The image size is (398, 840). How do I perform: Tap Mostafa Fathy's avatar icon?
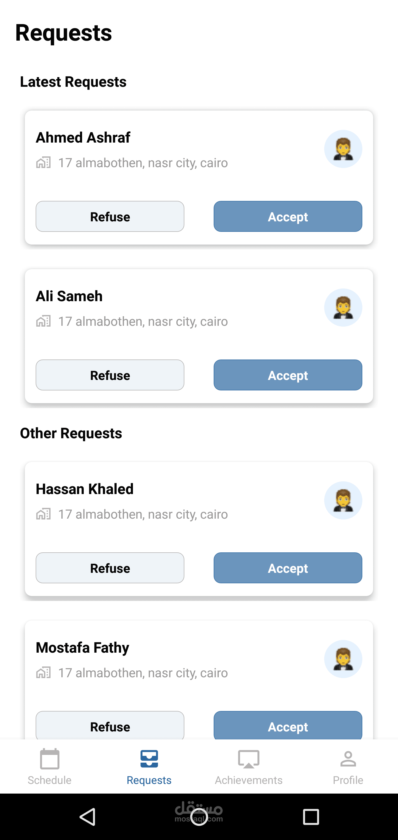coord(343,659)
